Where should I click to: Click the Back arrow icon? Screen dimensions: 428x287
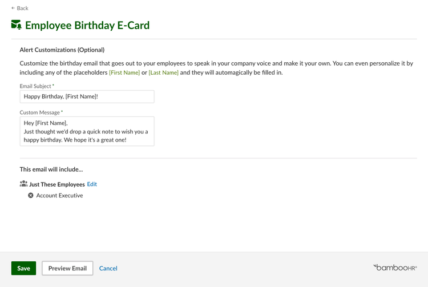pyautogui.click(x=13, y=8)
